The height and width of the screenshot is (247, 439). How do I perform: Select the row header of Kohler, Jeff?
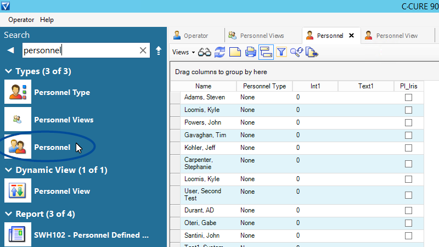point(175,148)
